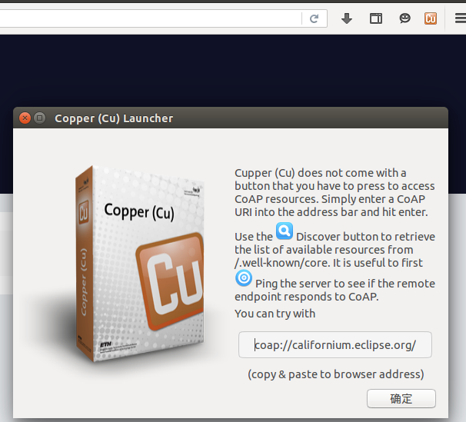Click the '(copy & paste to browser address)' text
Image resolution: width=466 pixels, height=422 pixels.
coord(336,374)
